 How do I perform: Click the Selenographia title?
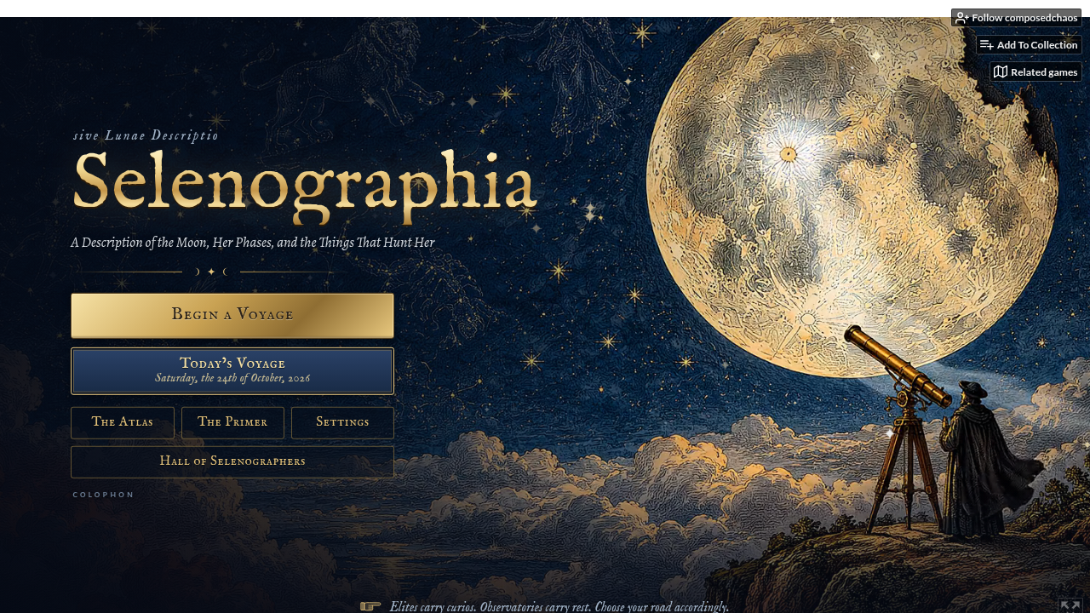(x=305, y=186)
